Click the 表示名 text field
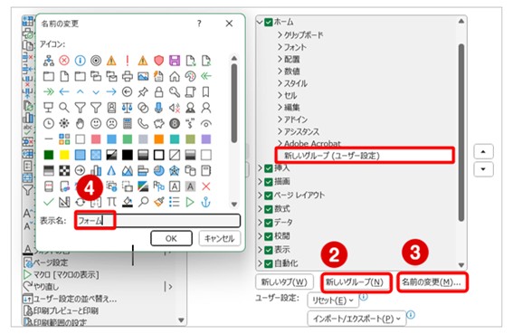 (157, 221)
